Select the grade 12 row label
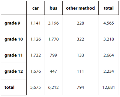This screenshot has height=97, width=120. point(14,71)
